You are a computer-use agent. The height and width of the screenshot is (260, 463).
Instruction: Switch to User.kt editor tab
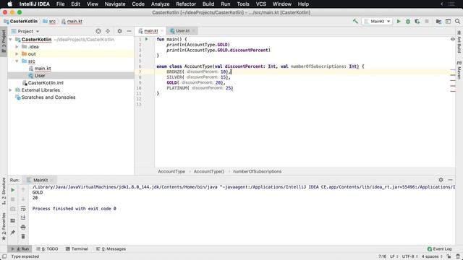[182, 30]
